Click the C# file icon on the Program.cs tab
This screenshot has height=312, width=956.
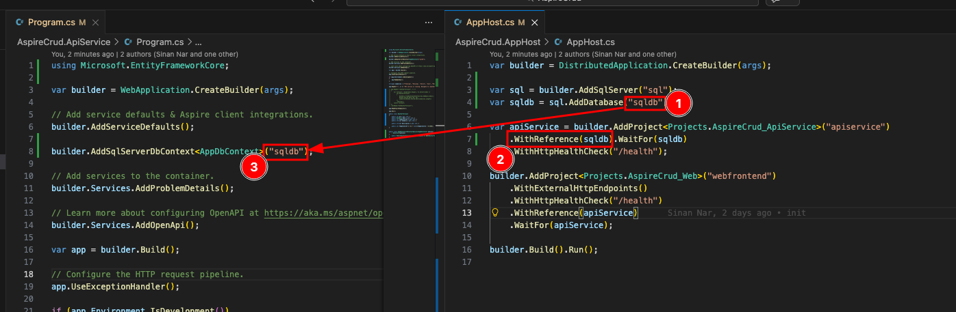(19, 23)
